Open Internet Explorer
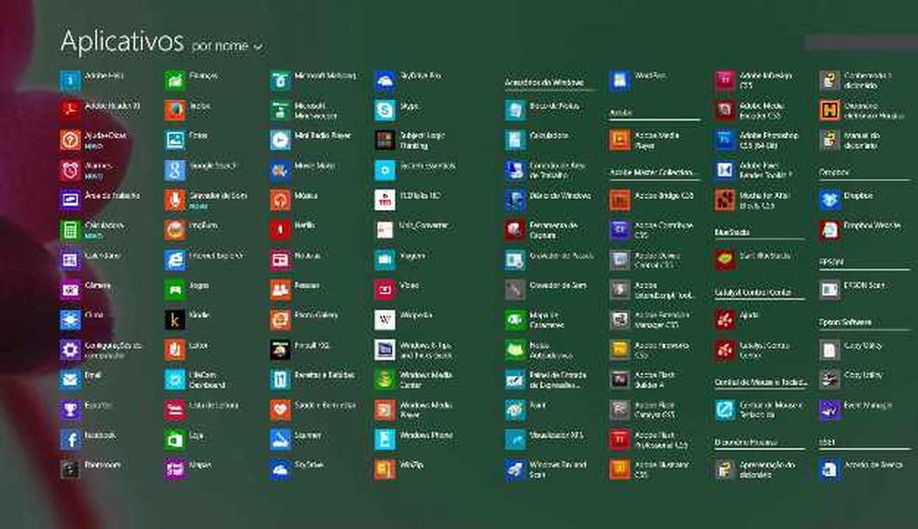Screen dimensions: 918x529 tap(204, 259)
